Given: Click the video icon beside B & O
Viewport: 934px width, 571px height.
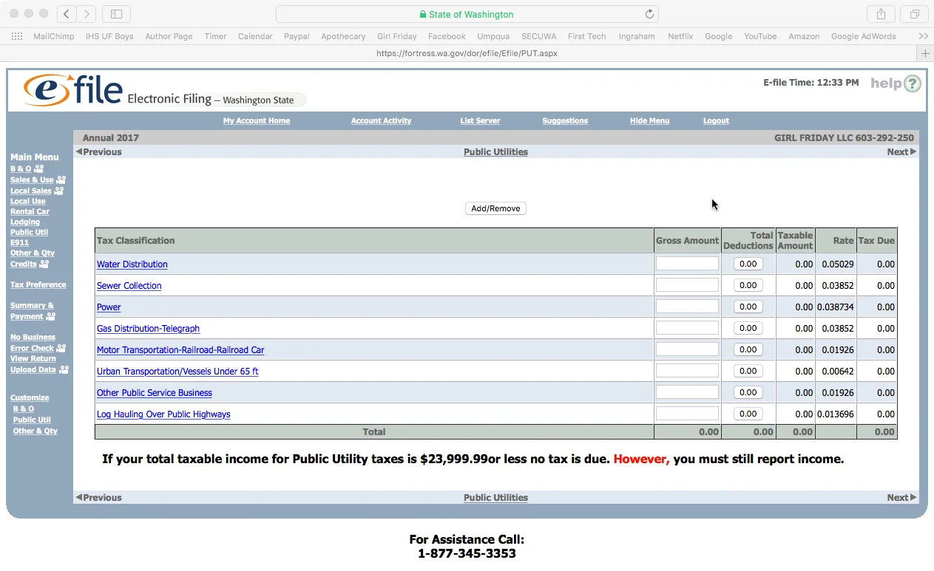Looking at the screenshot, I should 38,168.
